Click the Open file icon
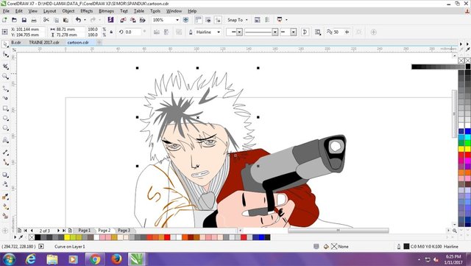The image size is (471, 266). pos(14,20)
